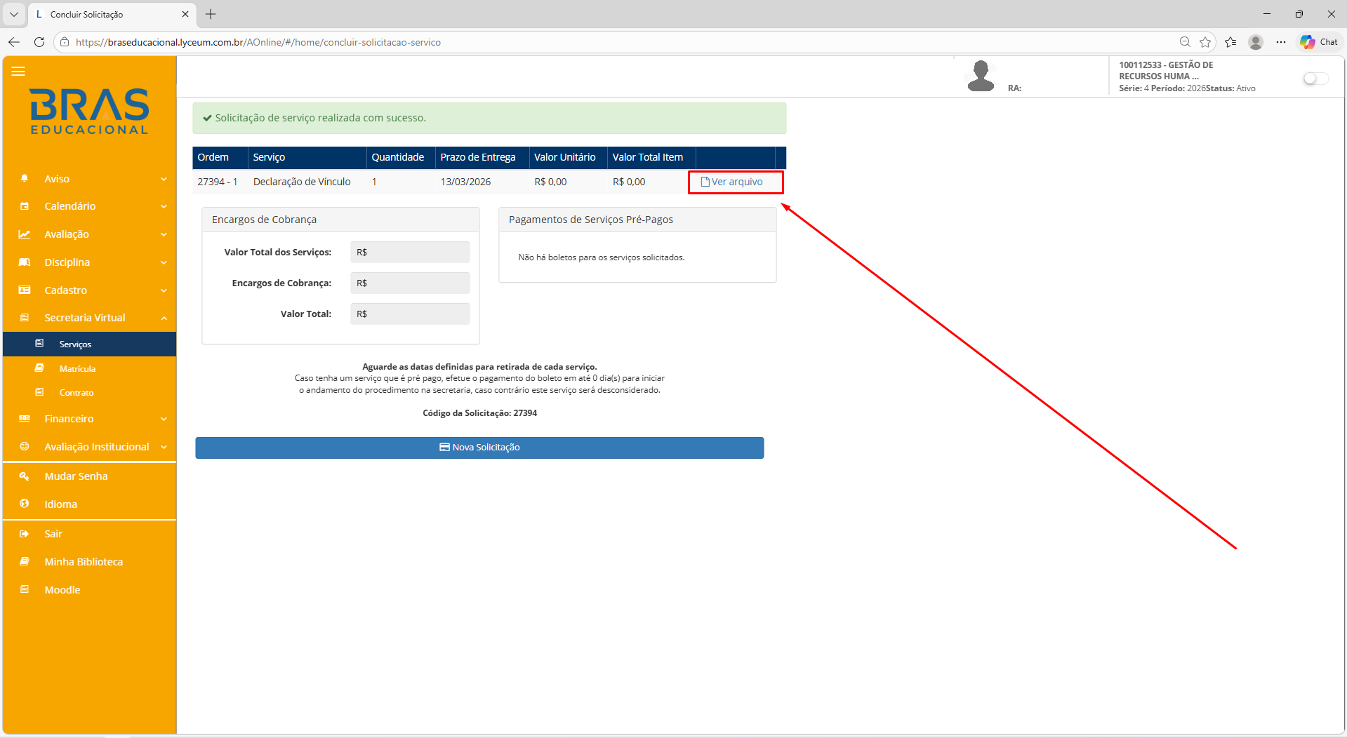This screenshot has height=738, width=1347.
Task: Click the user avatar in the header
Action: 980,75
